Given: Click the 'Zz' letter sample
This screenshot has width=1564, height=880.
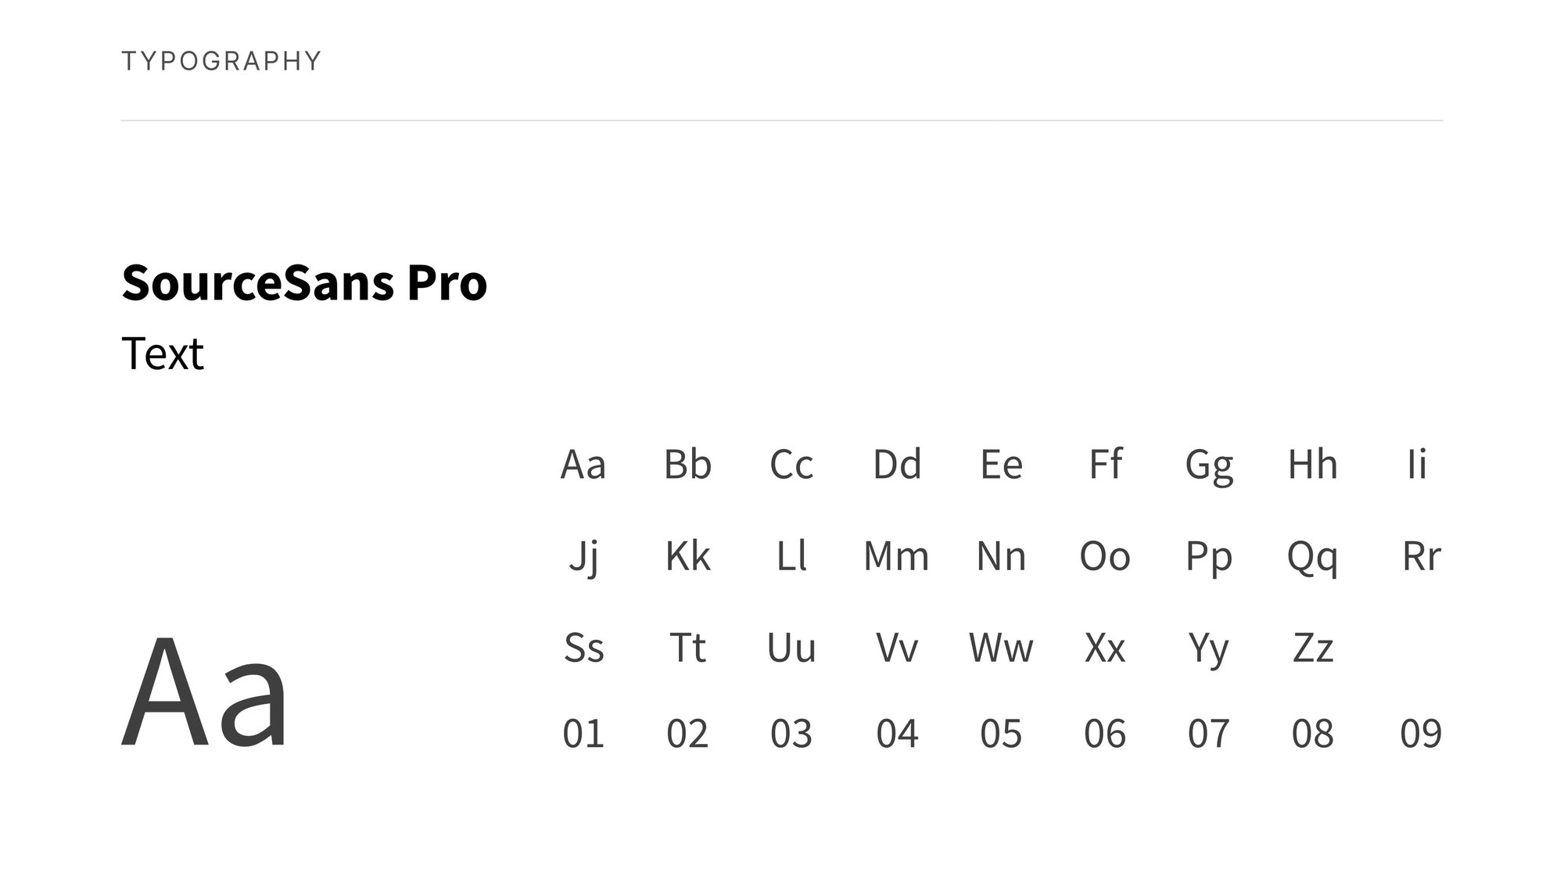Looking at the screenshot, I should tap(1312, 648).
